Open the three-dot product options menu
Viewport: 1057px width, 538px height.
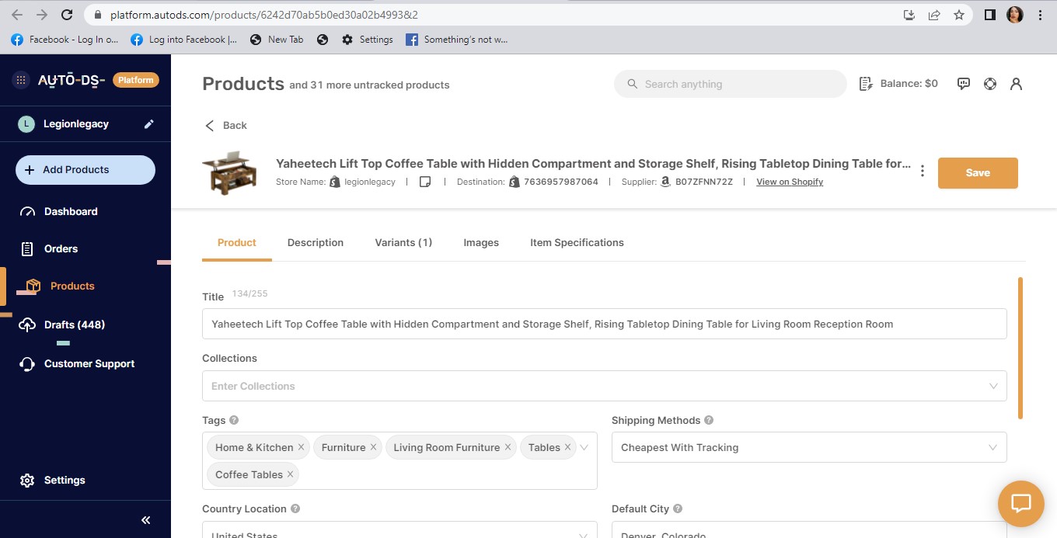tap(923, 172)
